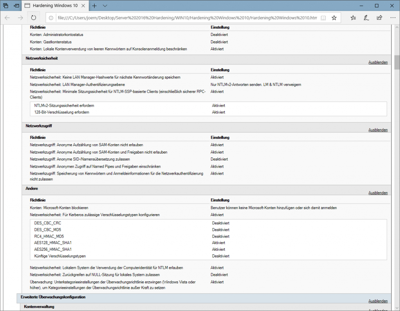Screen dimensions: 400x311
Task: Show tab previews using the top-left icon
Action: pos(16,5)
